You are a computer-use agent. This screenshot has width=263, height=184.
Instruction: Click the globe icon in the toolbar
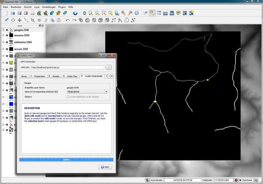(75, 13)
